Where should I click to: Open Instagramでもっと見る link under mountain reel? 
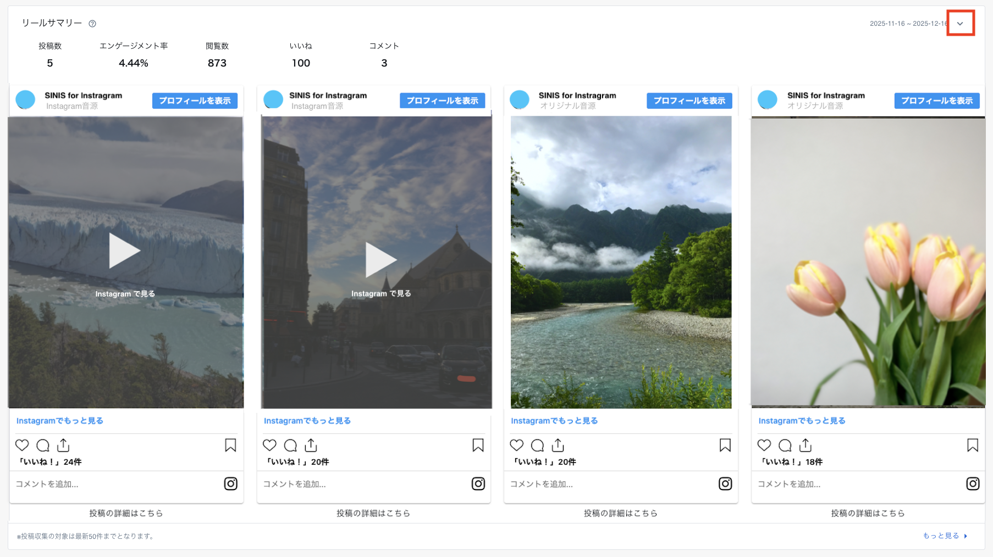coord(554,421)
